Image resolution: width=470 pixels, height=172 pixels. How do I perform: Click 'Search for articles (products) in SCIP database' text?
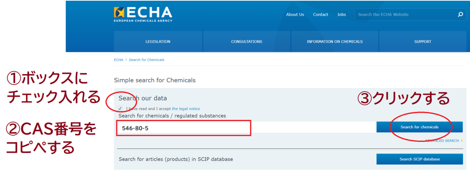click(176, 159)
